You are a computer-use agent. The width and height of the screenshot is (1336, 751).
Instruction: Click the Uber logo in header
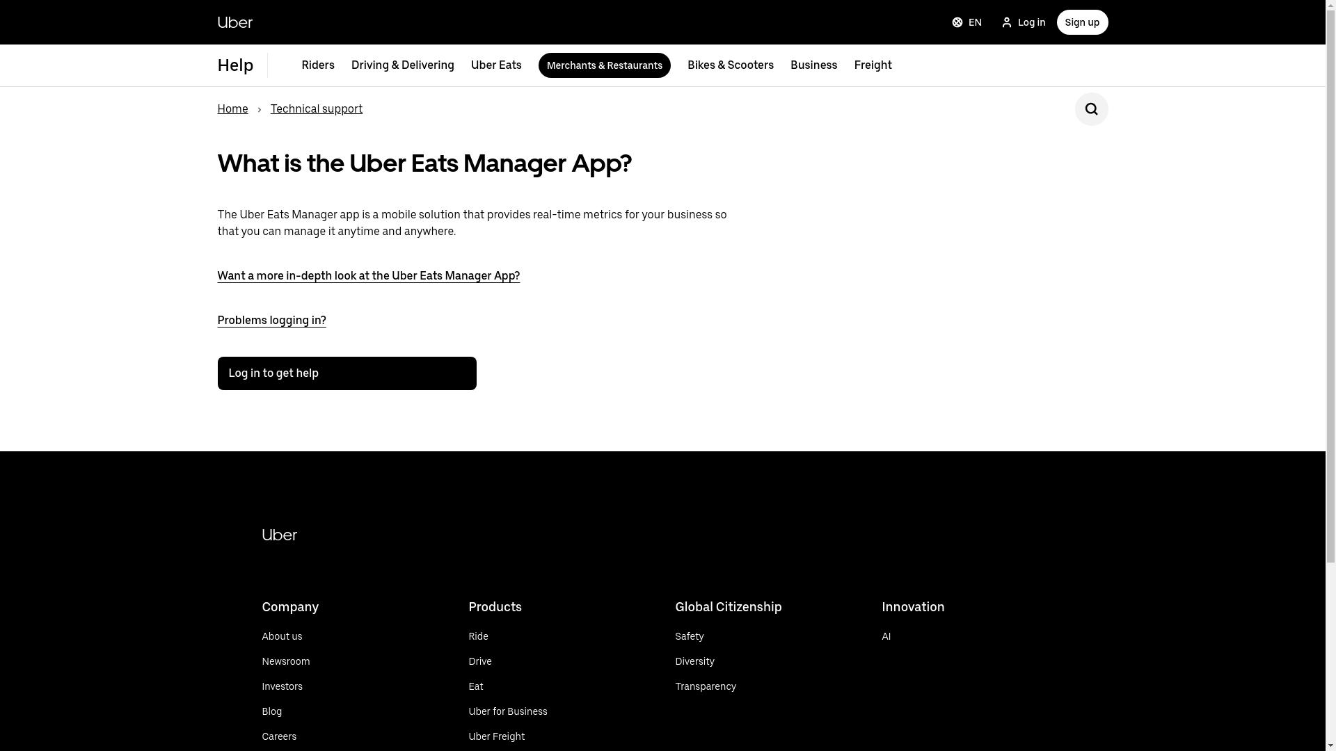[235, 22]
